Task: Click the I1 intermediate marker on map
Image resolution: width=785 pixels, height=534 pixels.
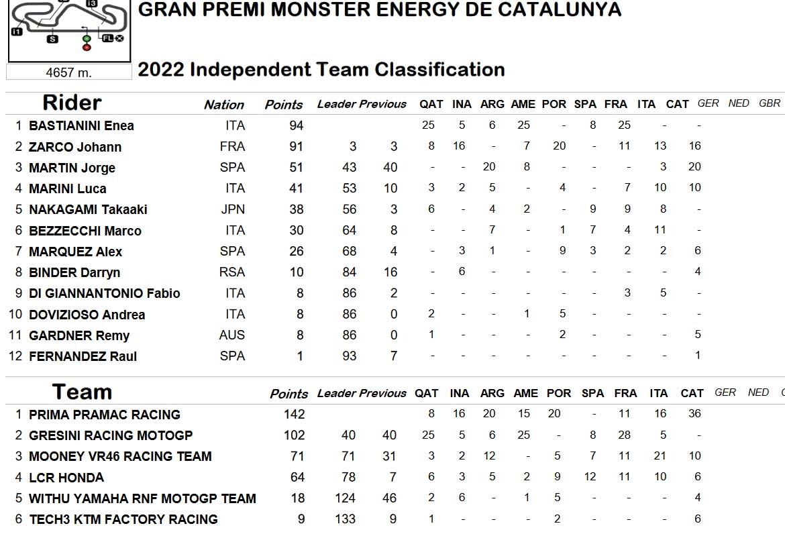Action: coord(17,32)
